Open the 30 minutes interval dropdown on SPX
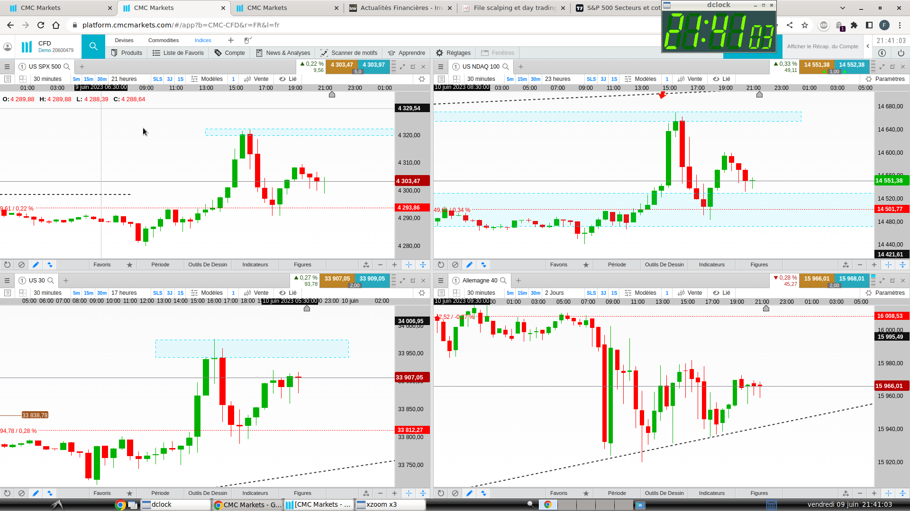Viewport: 910px width, 511px height. point(47,79)
